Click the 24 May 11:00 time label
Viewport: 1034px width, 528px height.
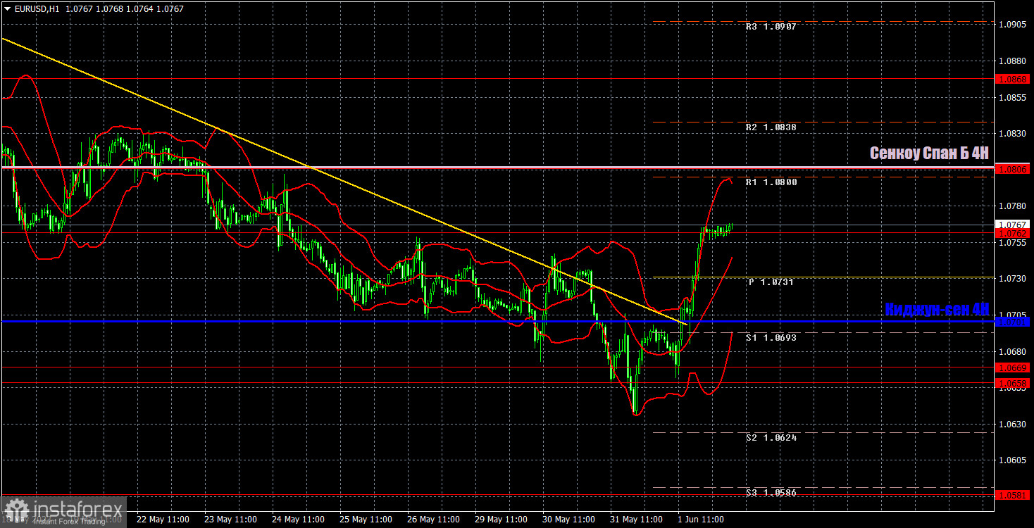click(298, 520)
